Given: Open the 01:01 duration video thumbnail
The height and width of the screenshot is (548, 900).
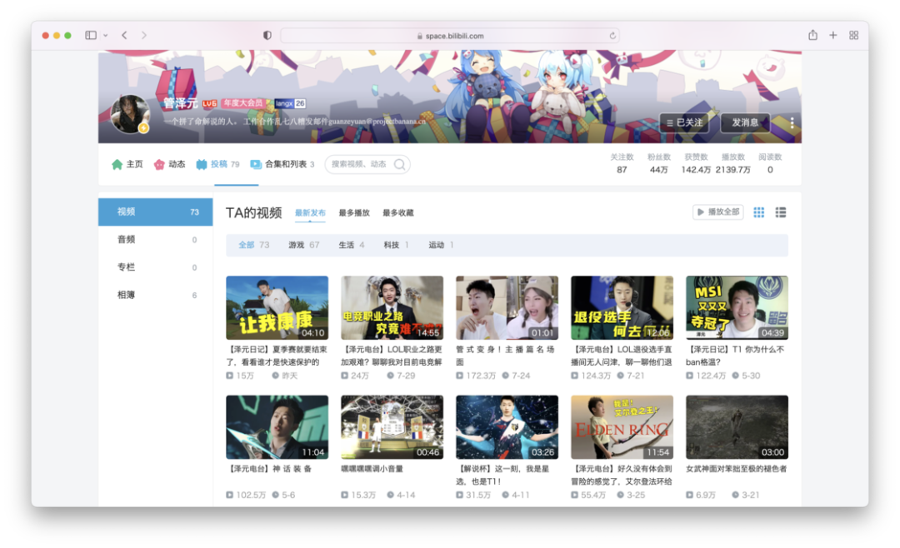Looking at the screenshot, I should 507,308.
